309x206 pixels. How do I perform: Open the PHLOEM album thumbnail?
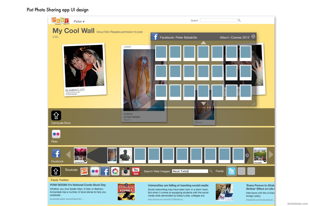point(260,156)
